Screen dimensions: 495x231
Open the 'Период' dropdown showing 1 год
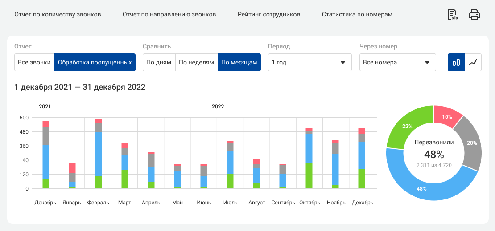pos(309,62)
